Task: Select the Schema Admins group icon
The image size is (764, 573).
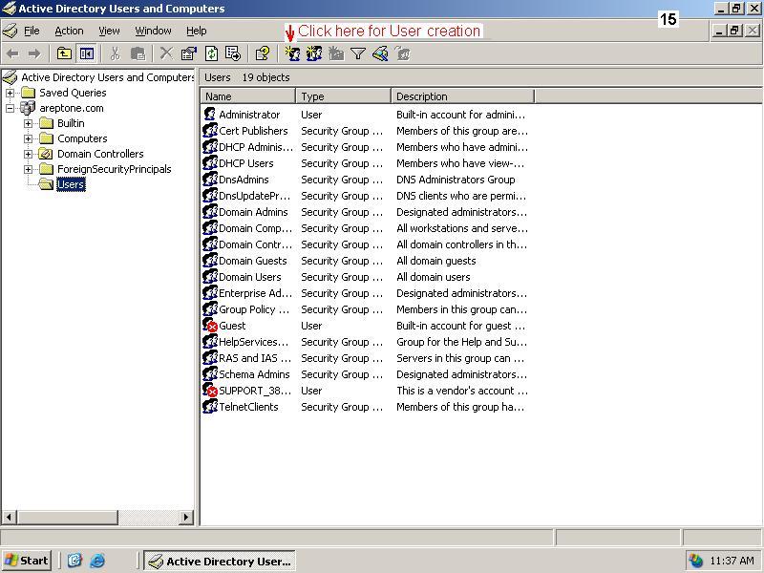Action: [x=210, y=374]
